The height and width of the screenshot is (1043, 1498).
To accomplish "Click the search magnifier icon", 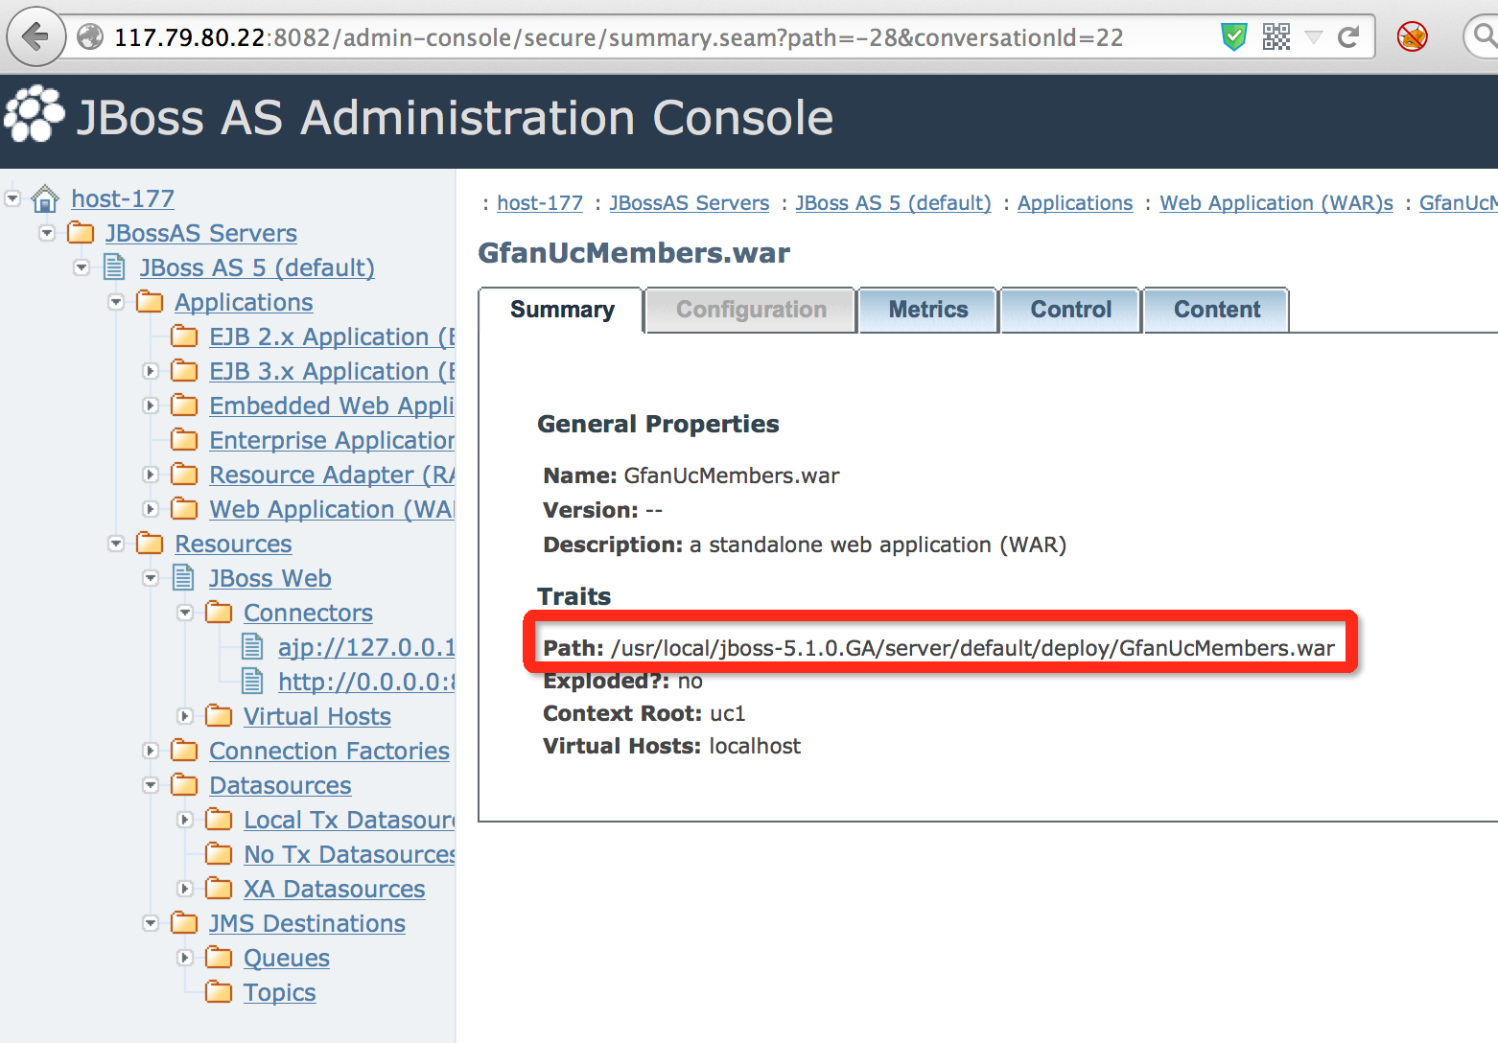I will tap(1485, 37).
